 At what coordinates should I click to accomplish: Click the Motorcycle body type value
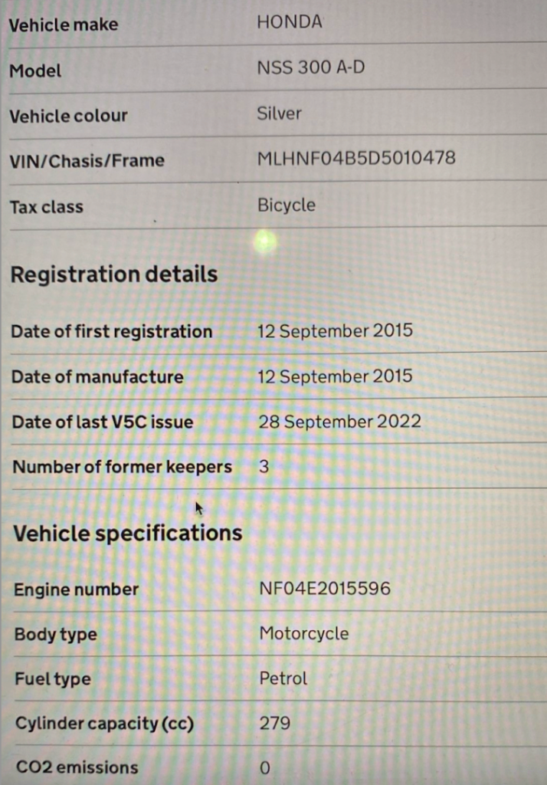point(304,633)
